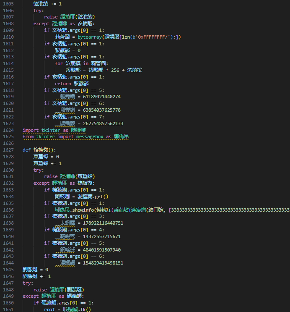Click '== 3:' on line 1637

98,216
